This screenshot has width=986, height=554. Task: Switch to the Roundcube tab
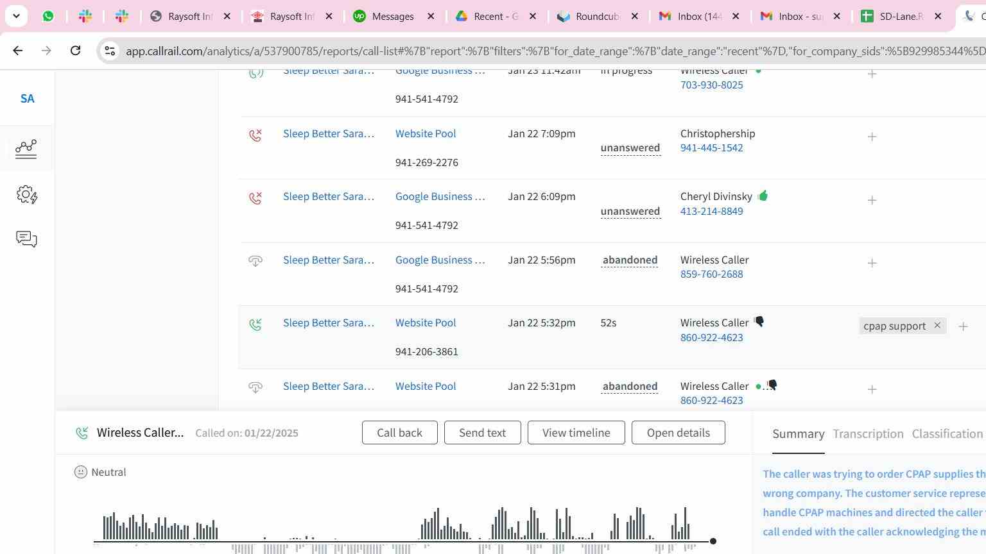[598, 17]
